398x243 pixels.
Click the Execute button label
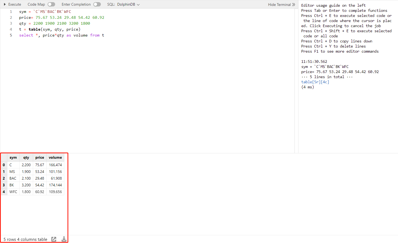[x=15, y=5]
